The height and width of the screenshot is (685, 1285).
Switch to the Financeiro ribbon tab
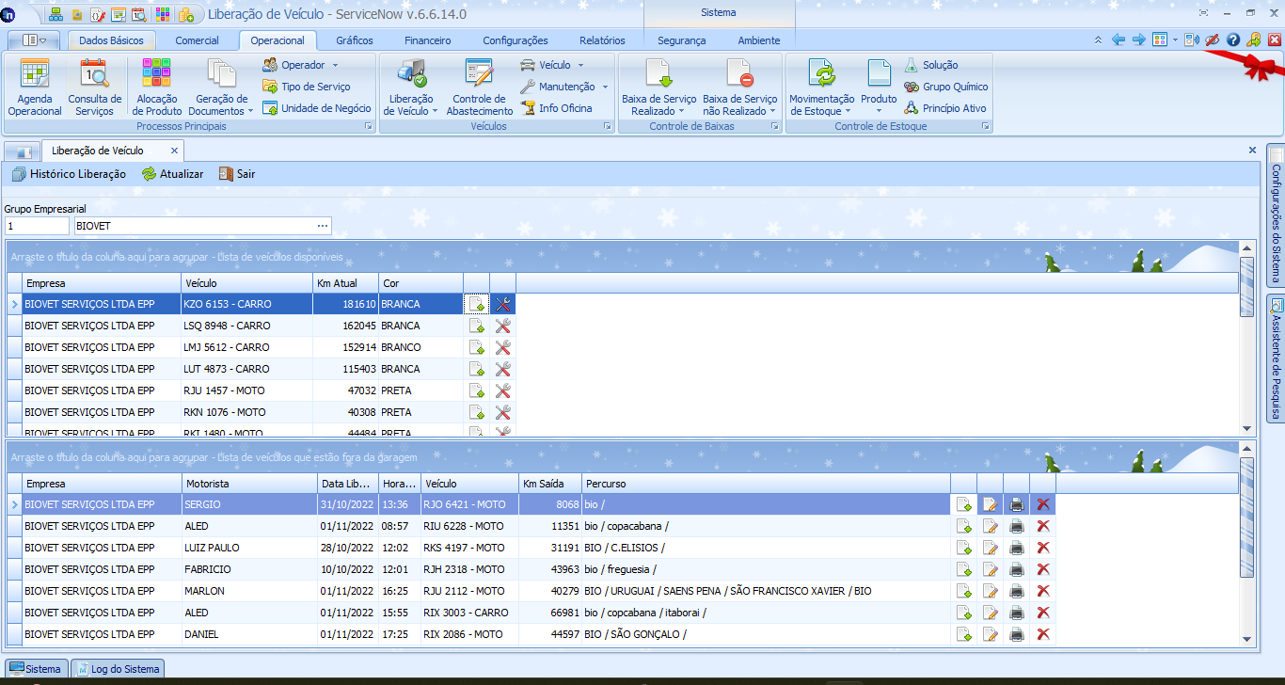click(x=427, y=40)
